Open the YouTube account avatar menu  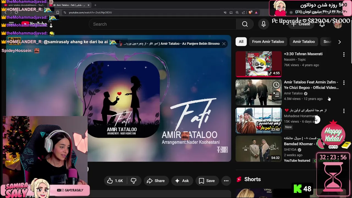coord(338,24)
